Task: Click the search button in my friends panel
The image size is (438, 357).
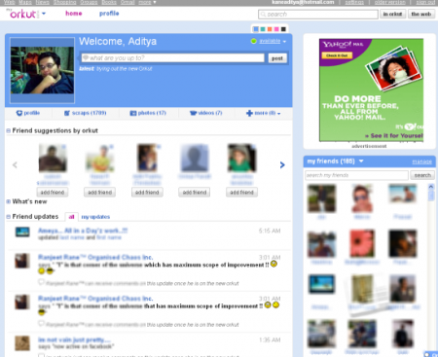Action: tap(422, 175)
